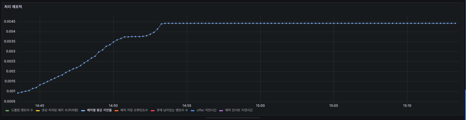Viewport: 466px width, 120px height.
Task: Click the 0.001 y-axis label
Action: pos(11,91)
